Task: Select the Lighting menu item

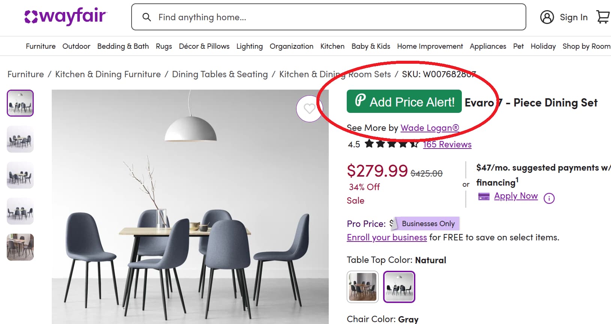Action: (x=249, y=46)
